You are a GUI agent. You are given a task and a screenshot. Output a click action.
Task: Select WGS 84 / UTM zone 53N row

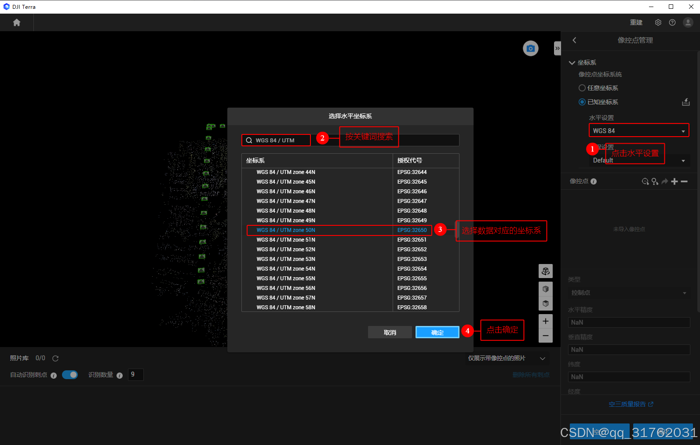(x=350, y=259)
